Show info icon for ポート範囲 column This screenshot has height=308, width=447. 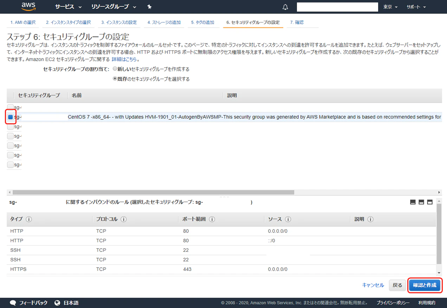click(x=212, y=219)
